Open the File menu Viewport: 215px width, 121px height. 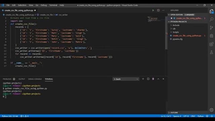[8, 5]
